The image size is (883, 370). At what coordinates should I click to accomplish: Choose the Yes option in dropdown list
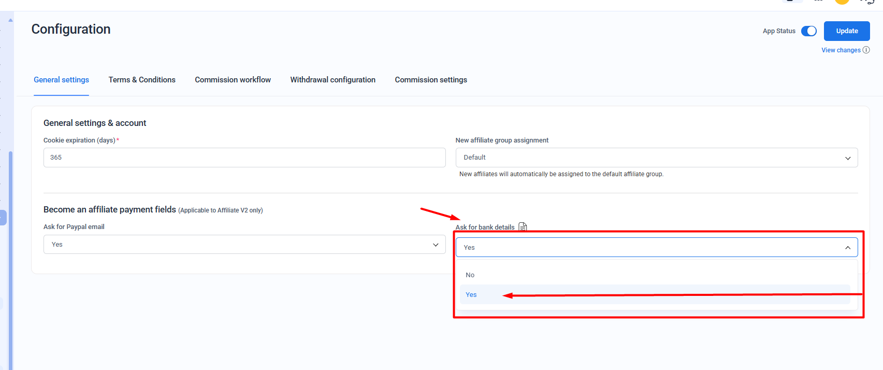pos(471,295)
